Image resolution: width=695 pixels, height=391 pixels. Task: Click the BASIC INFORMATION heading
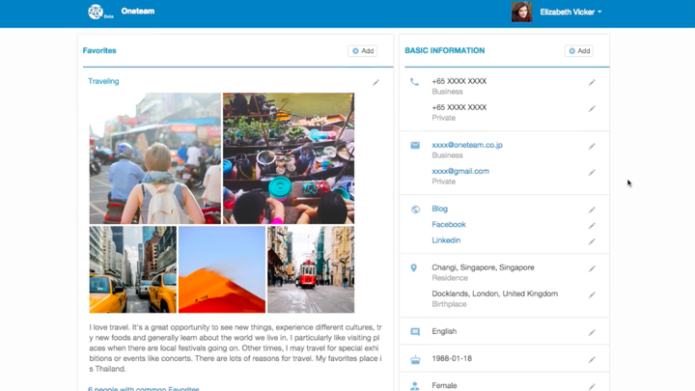coord(445,50)
